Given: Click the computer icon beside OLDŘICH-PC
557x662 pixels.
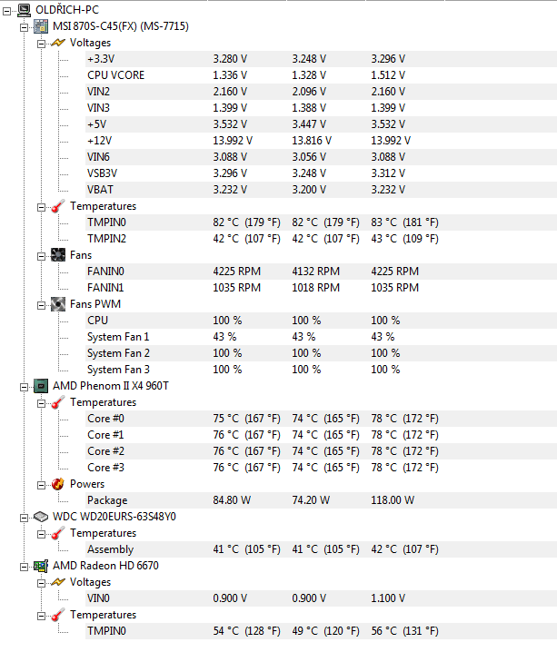Looking at the screenshot, I should pos(24,10).
